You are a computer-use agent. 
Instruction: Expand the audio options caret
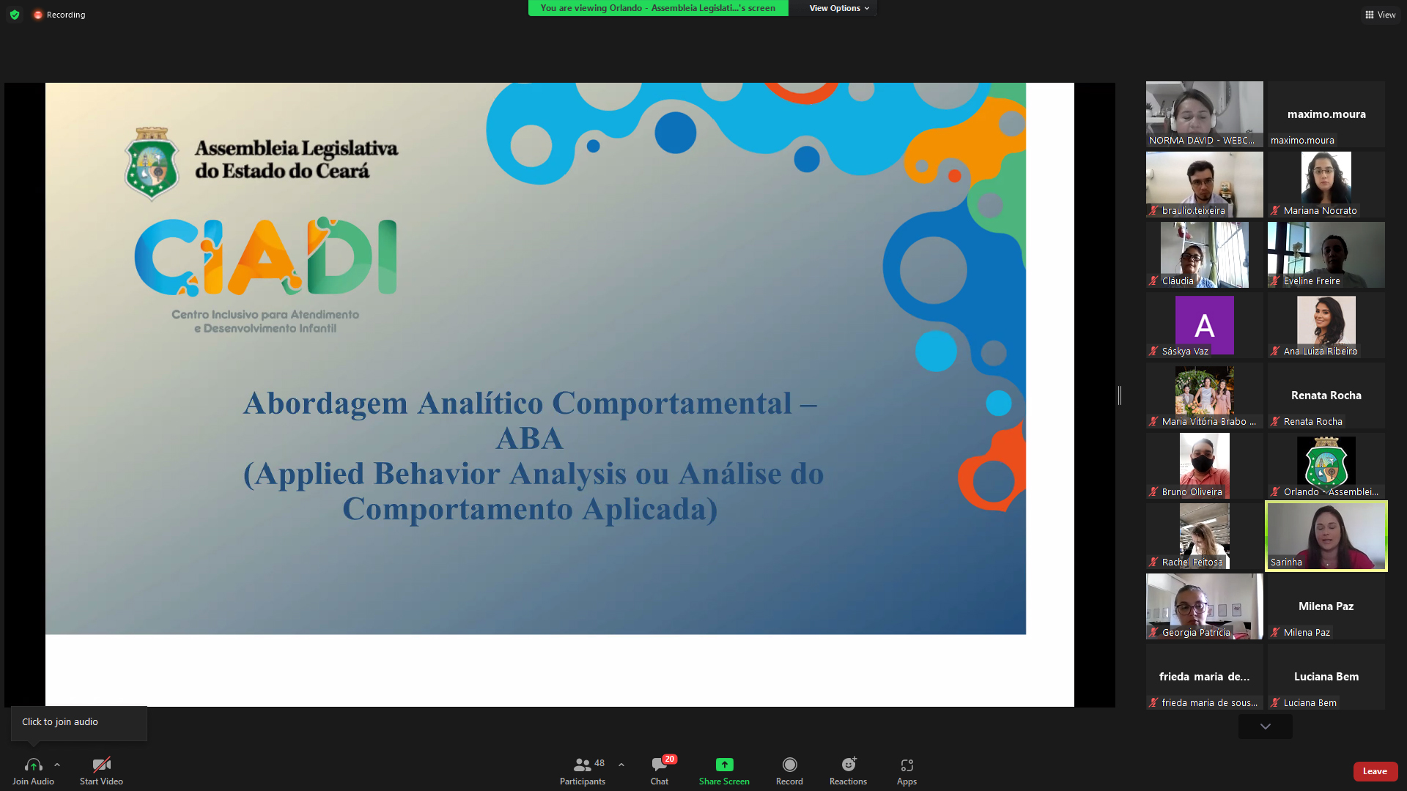point(57,765)
